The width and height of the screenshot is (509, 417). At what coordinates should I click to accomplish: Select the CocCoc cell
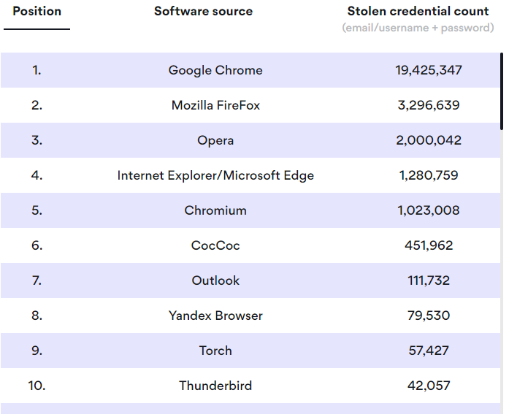click(x=215, y=245)
